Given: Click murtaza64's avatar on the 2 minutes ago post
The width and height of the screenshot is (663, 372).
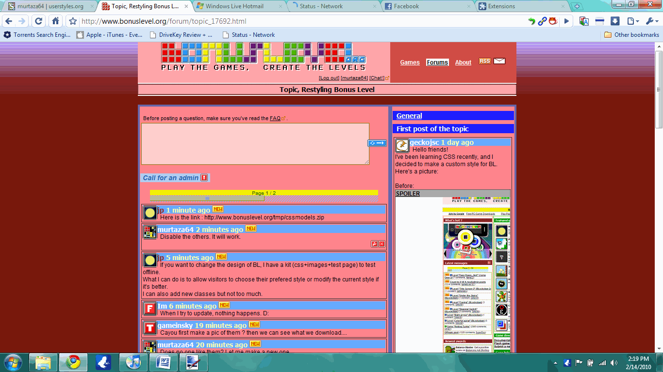Looking at the screenshot, I should (150, 232).
